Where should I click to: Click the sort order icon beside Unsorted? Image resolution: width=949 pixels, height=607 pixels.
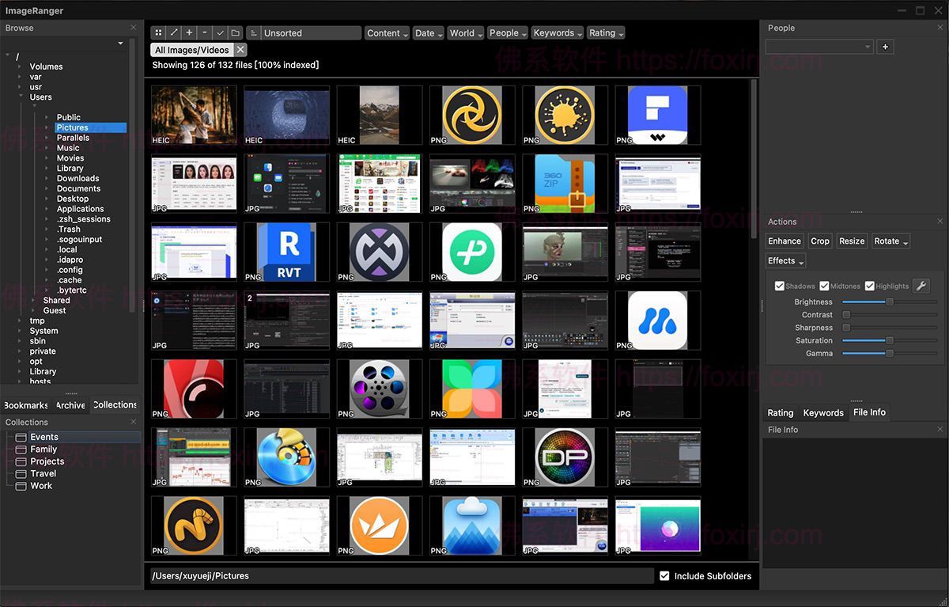click(x=254, y=32)
